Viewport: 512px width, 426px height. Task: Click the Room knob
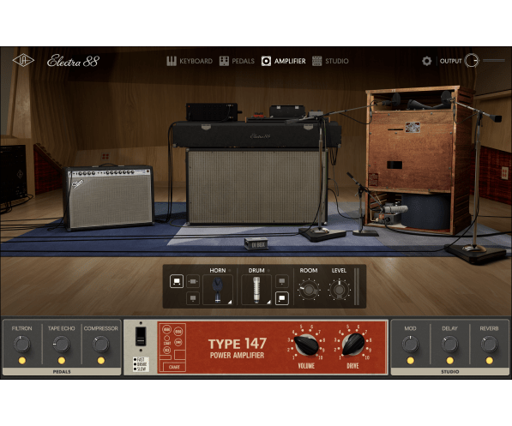(309, 290)
